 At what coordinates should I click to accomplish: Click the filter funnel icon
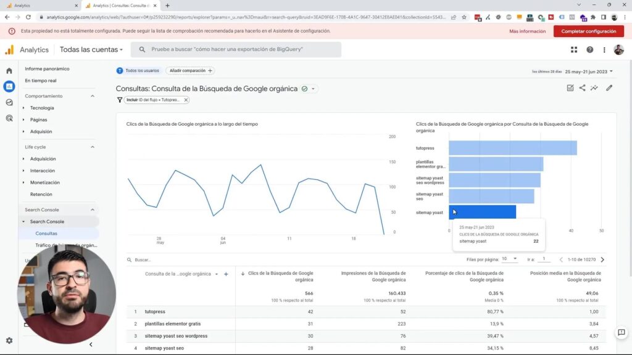coord(119,100)
